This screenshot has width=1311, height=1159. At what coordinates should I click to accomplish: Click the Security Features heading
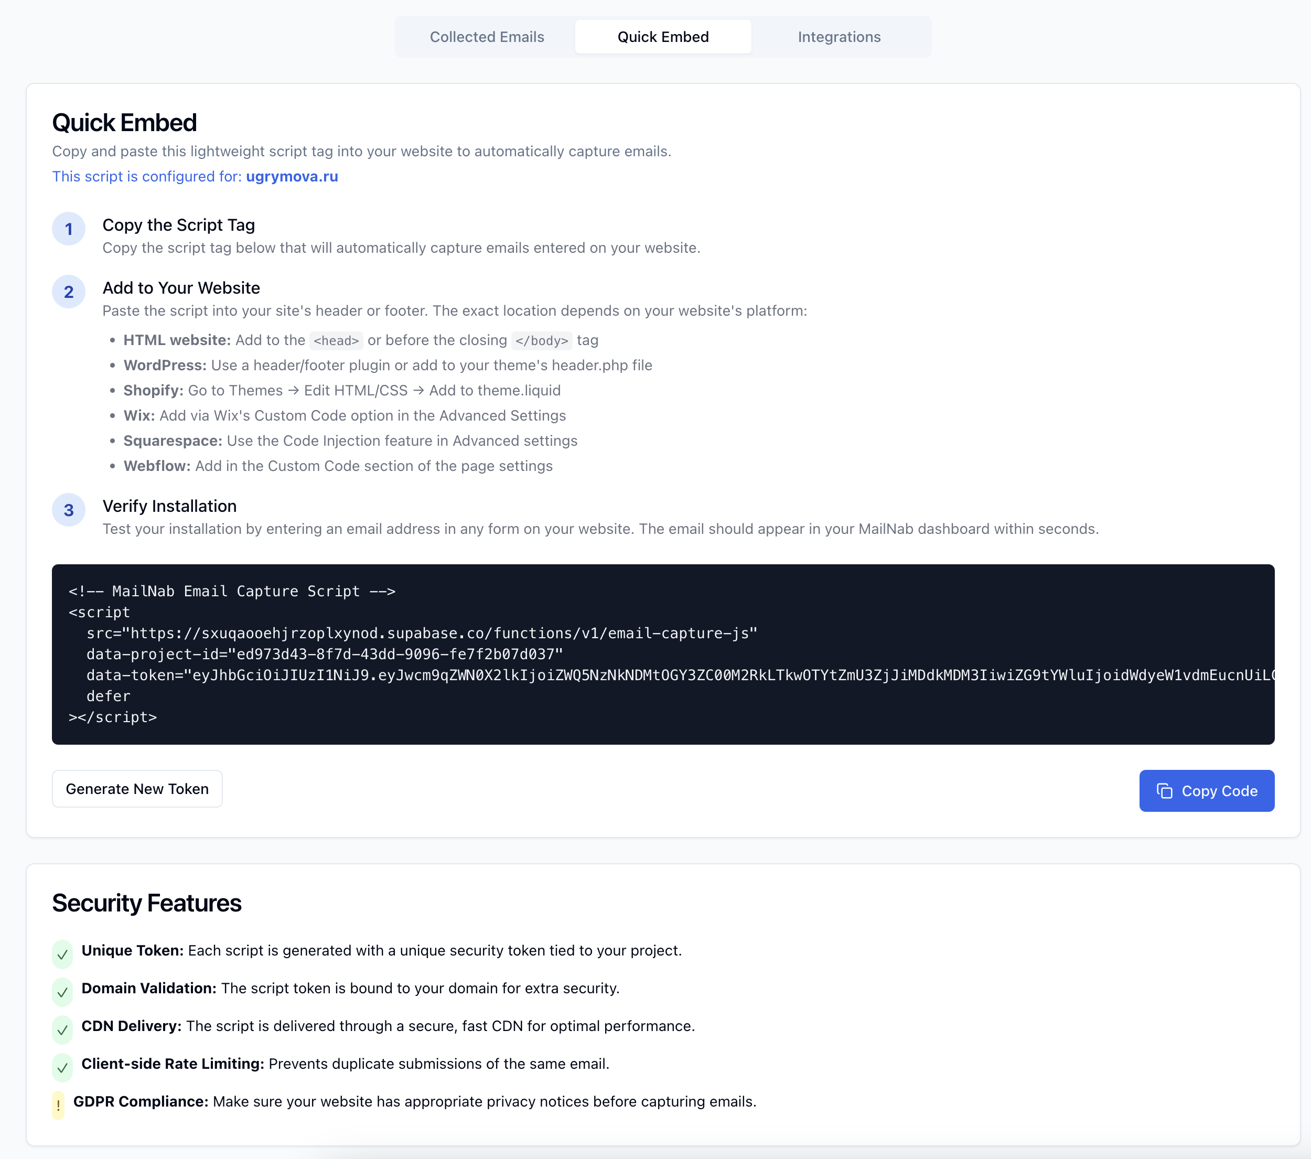pos(147,903)
